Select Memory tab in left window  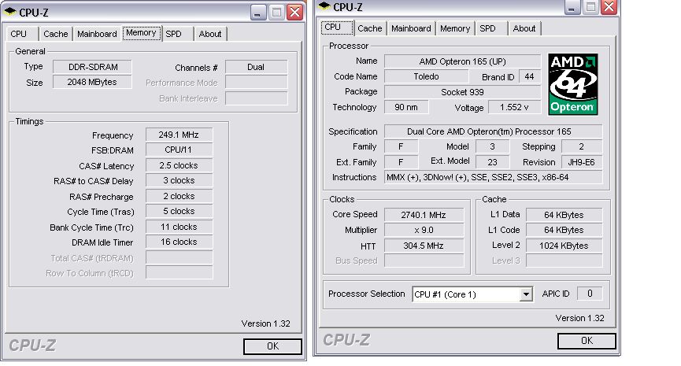click(x=141, y=32)
